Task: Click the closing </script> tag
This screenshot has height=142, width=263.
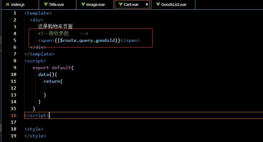Action: (x=37, y=116)
